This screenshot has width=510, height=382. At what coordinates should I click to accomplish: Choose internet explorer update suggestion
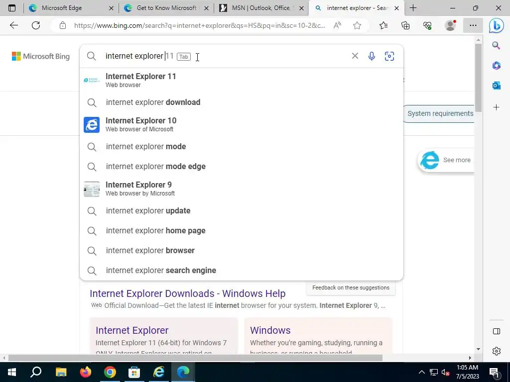tap(242, 210)
